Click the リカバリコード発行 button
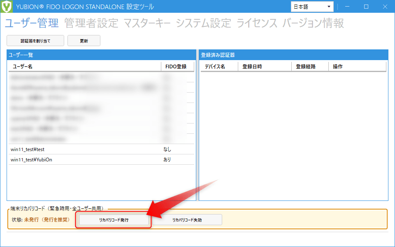The image size is (395, 247). [x=114, y=220]
